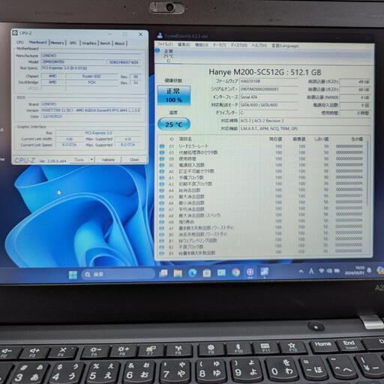Viewport: 384px width, 384px height.
Task: Click the BIOS version field in CPU-Z
Action: (x=91, y=110)
